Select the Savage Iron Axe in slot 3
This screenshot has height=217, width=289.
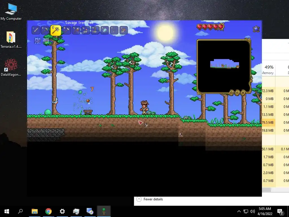[x=56, y=30]
